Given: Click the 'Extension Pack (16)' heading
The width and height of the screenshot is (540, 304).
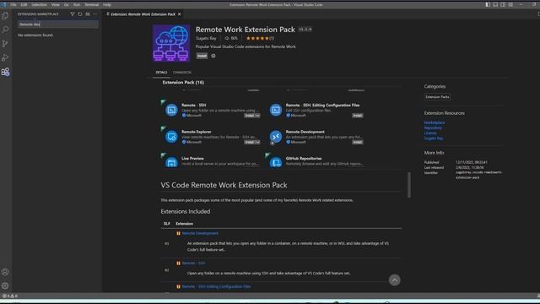Looking at the screenshot, I should tap(183, 83).
